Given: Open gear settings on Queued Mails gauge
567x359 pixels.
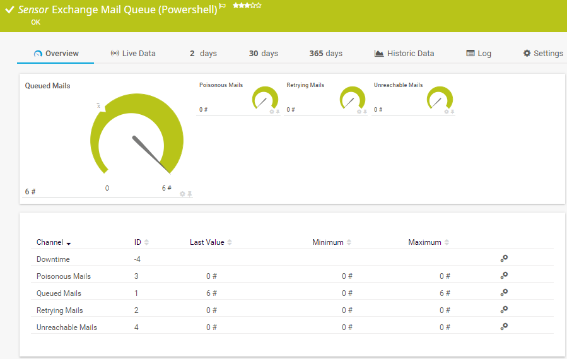Looking at the screenshot, I should [182, 194].
